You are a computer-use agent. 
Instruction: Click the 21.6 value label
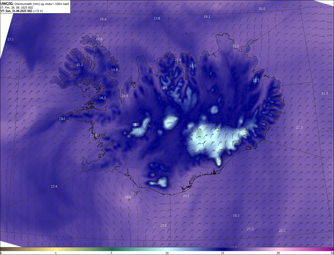(93, 135)
